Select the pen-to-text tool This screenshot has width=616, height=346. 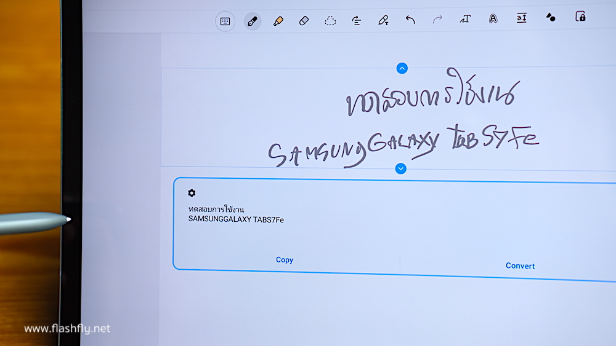(383, 21)
